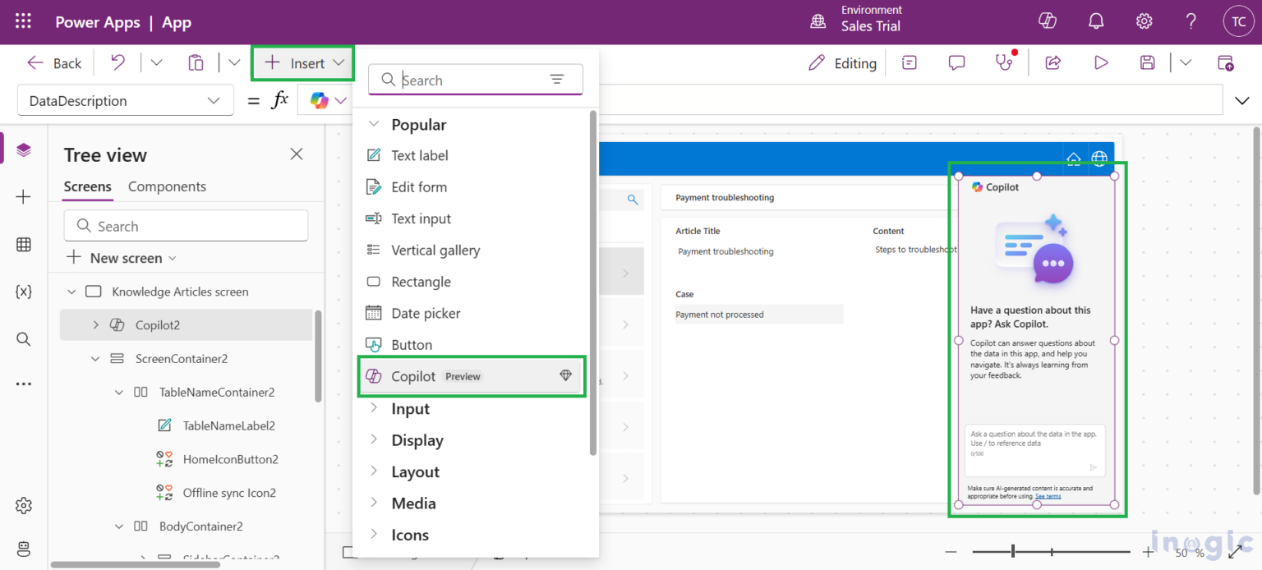Collapse the Popular section in Insert menu

pyautogui.click(x=374, y=124)
